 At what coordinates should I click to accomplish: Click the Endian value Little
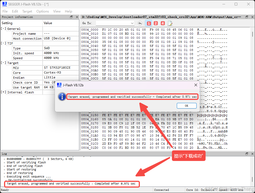pos(50,77)
